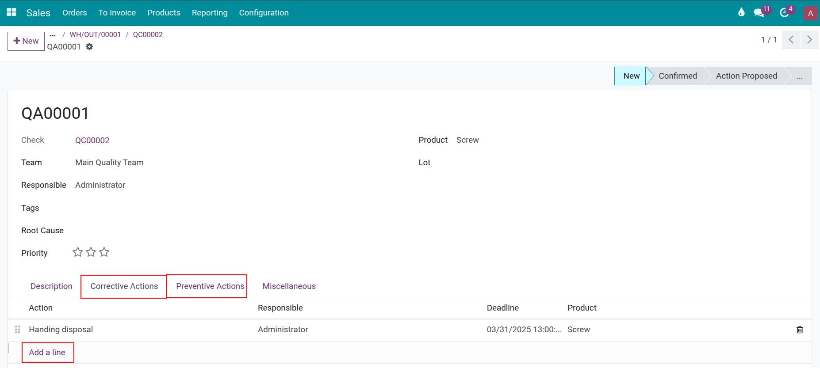This screenshot has width=820, height=368.
Task: Open the activities clock icon
Action: [784, 12]
